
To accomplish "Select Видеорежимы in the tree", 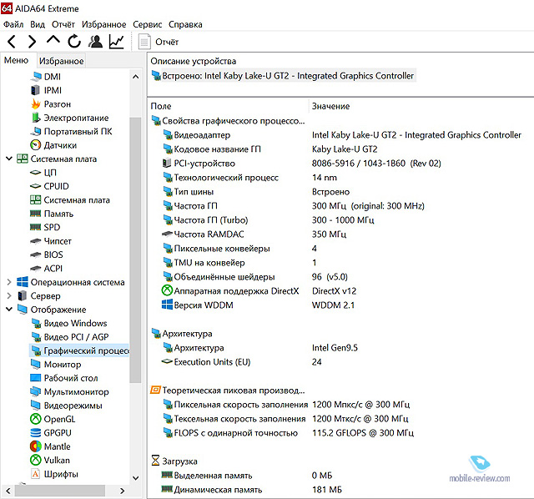I will tap(66, 406).
